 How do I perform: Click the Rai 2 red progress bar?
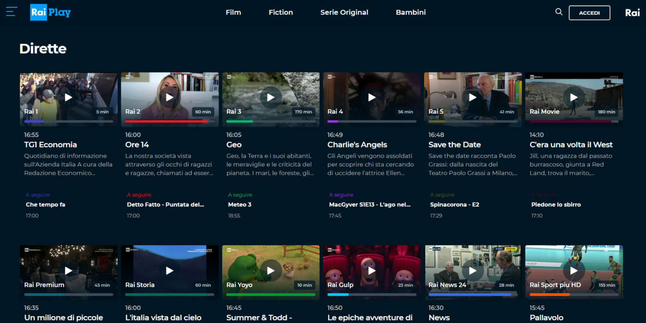(169, 121)
